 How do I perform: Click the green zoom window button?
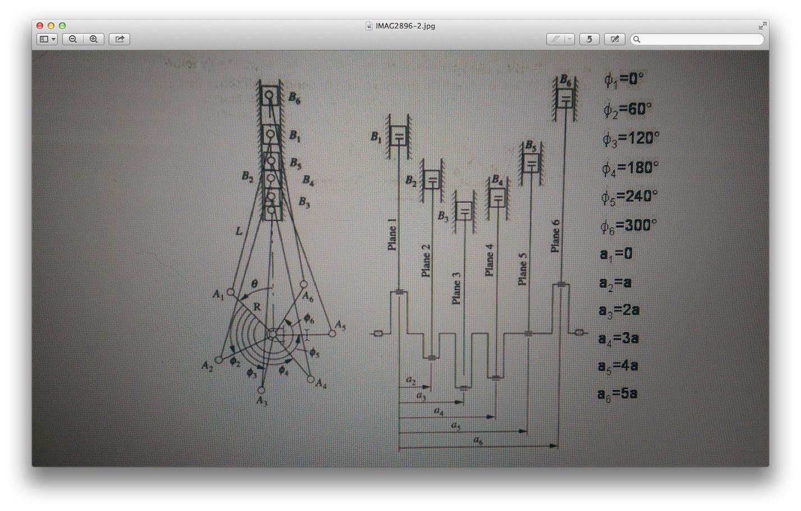62,26
